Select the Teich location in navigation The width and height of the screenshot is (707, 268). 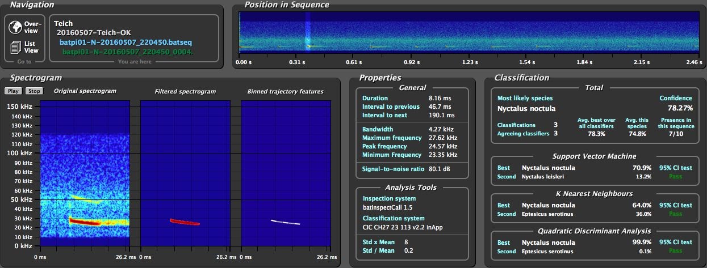pos(64,24)
